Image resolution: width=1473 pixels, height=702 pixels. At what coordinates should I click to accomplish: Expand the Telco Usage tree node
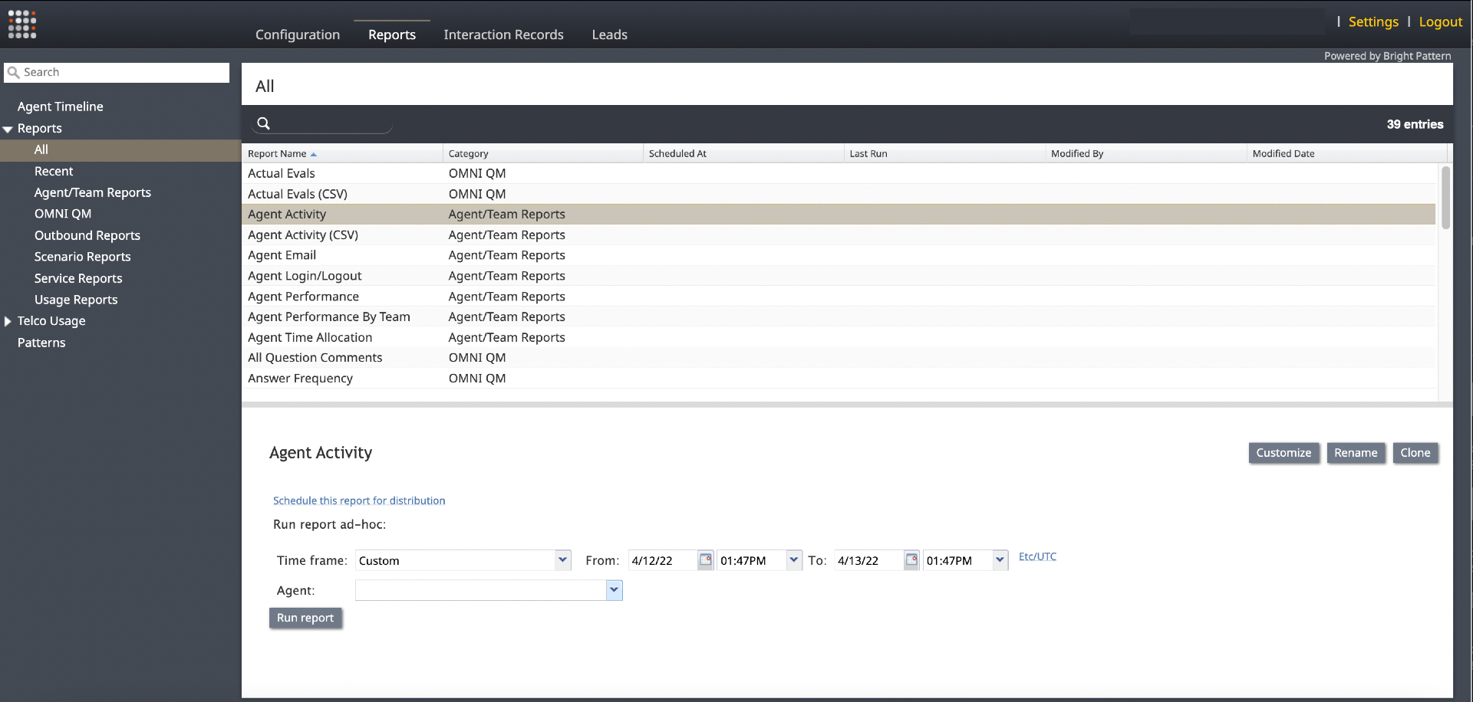tap(8, 322)
